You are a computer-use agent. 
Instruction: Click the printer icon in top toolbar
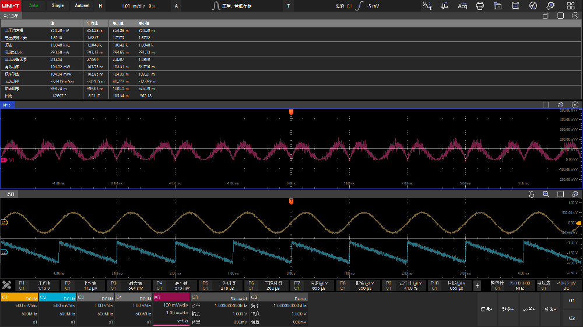(480, 6)
